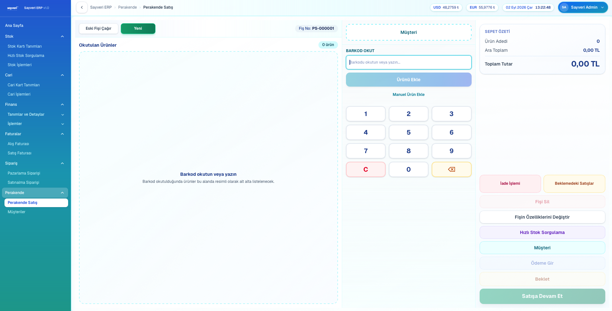Open Pazarlama Siparişi page
Viewport: 612px width, 311px height.
click(x=36, y=173)
